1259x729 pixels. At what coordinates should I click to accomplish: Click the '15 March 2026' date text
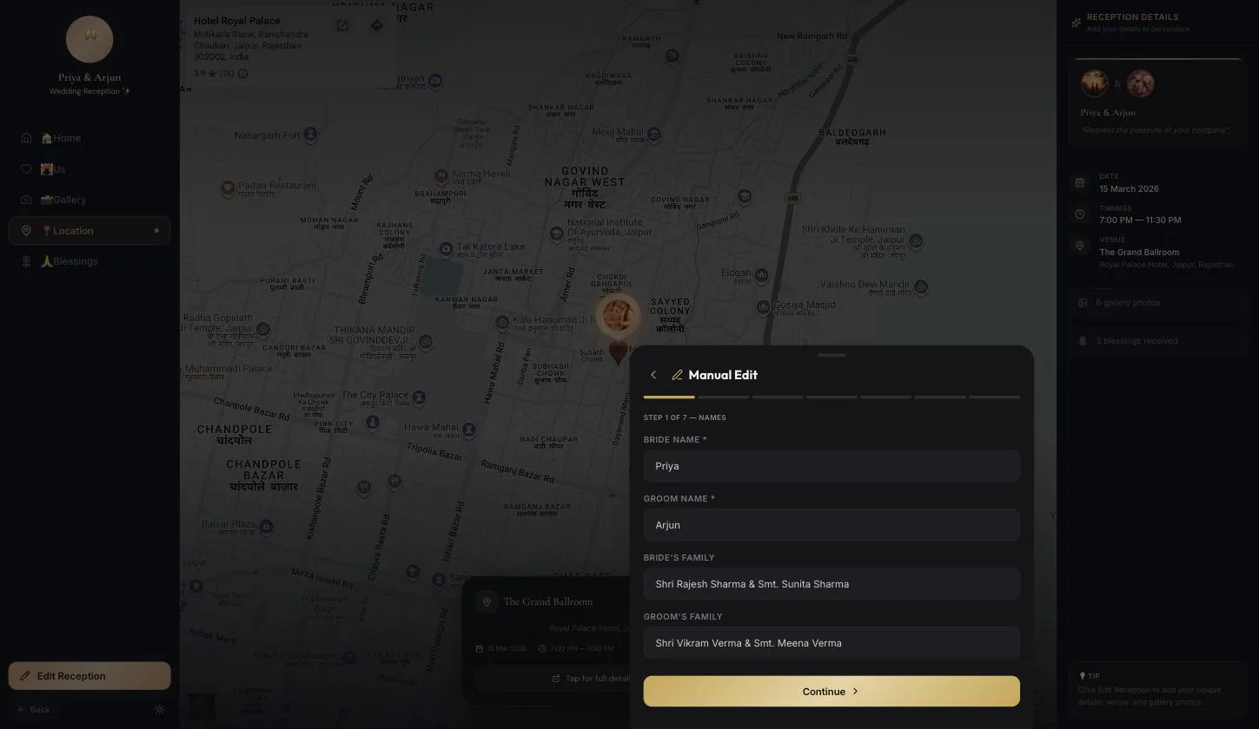(x=1129, y=188)
